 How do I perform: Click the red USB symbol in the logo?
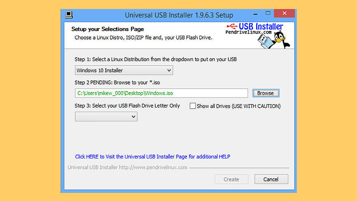coord(232,26)
